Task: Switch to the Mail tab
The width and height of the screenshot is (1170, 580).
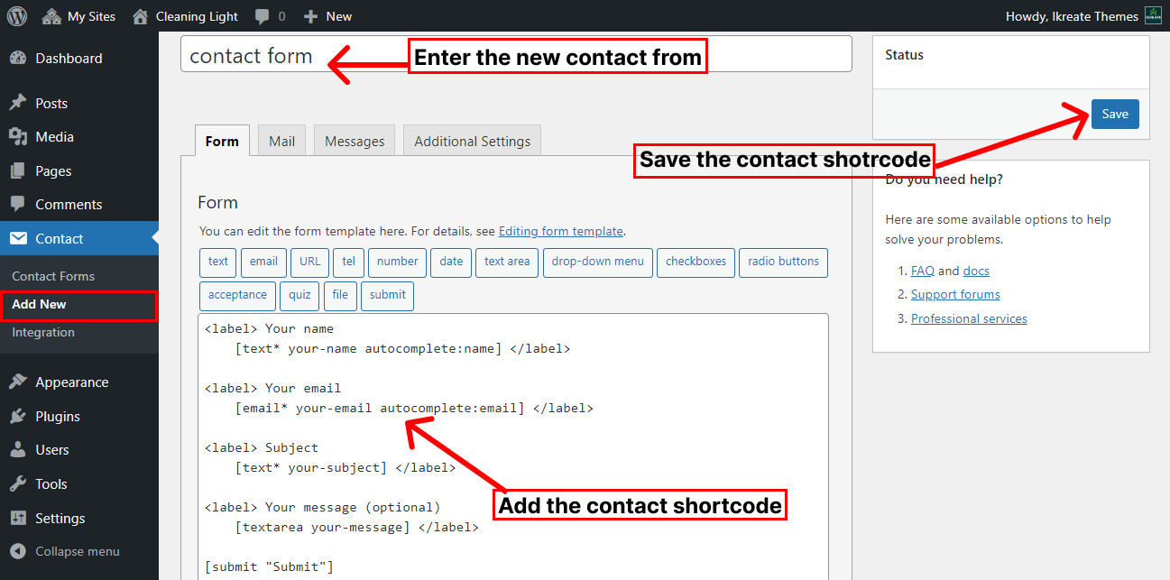Action: (281, 142)
